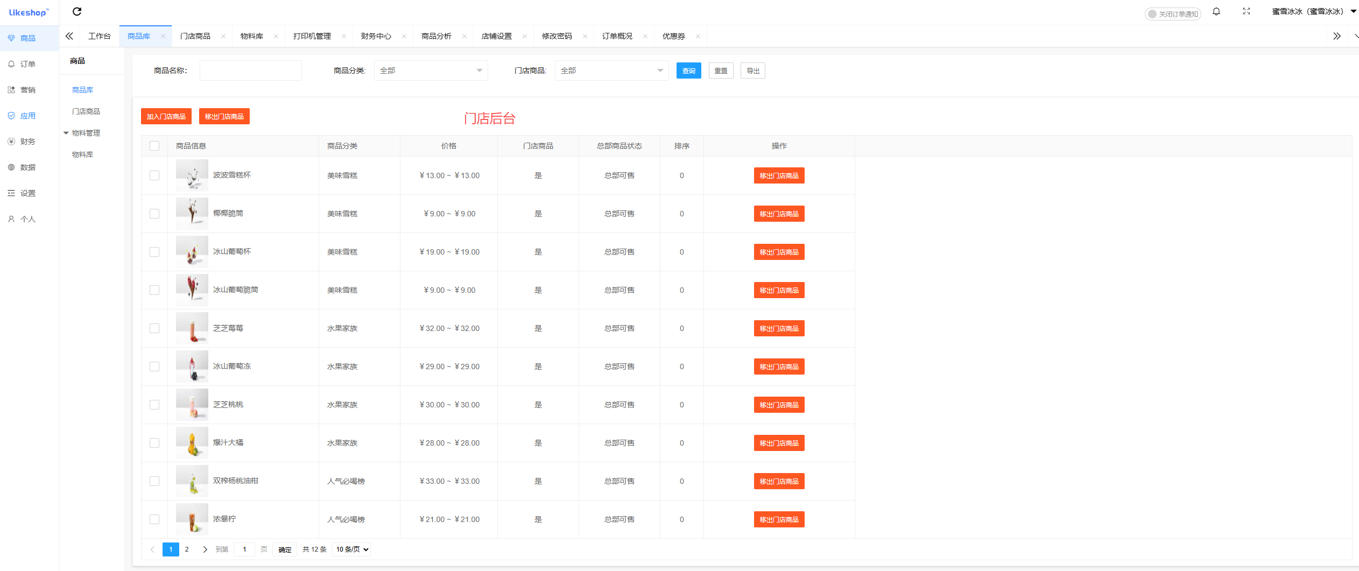Click 移出门店商品 for 芝芝莓莓 row
This screenshot has width=1359, height=571.
click(x=779, y=328)
